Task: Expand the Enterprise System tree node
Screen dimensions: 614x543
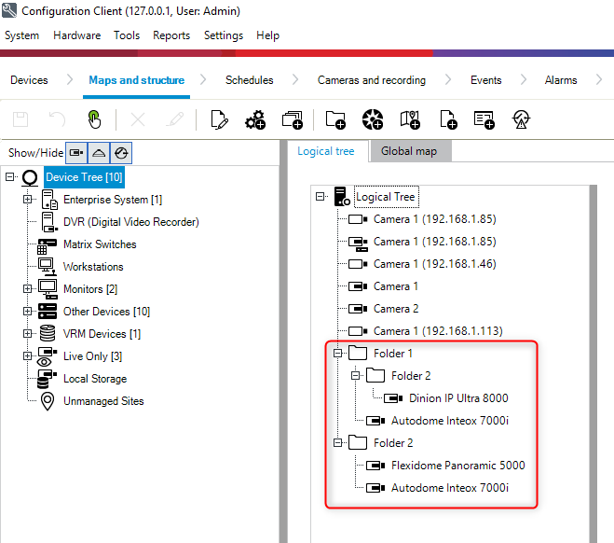Action: pyautogui.click(x=28, y=200)
